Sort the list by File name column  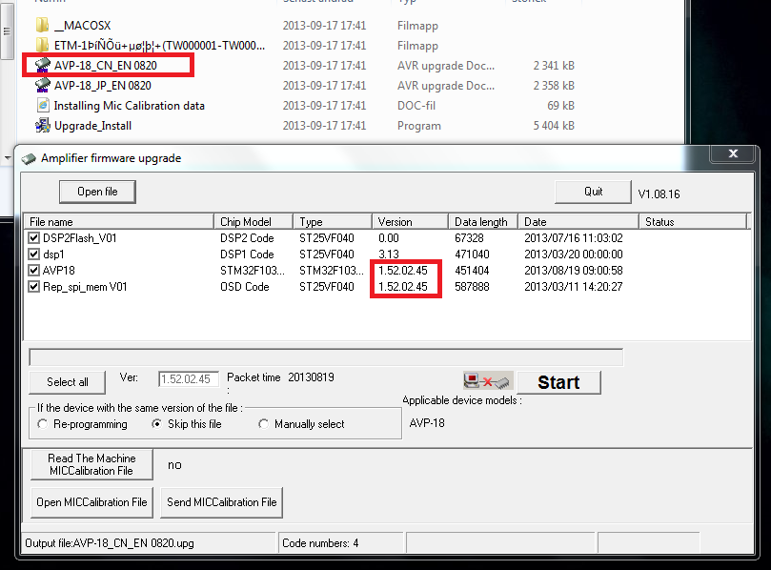point(119,222)
